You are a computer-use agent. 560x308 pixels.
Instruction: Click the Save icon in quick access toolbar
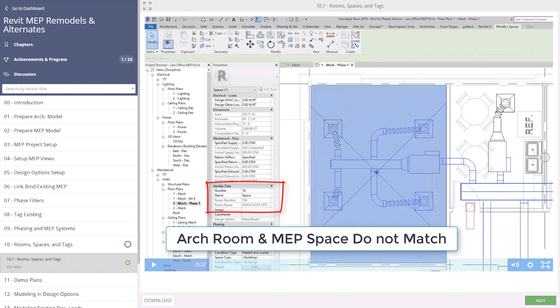pyautogui.click(x=168, y=20)
